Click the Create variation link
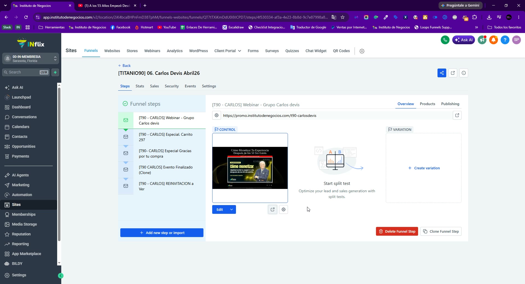Screen dimensions: 525x284 click(424, 168)
